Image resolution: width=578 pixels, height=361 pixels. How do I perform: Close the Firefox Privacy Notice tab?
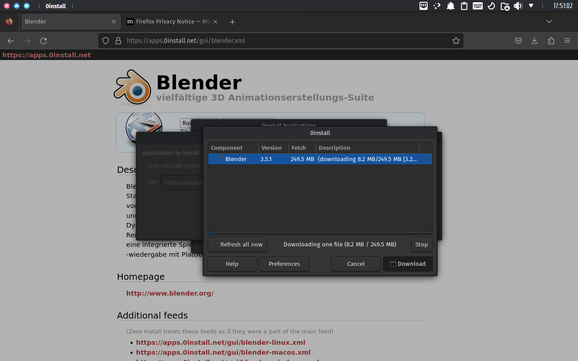coord(215,22)
